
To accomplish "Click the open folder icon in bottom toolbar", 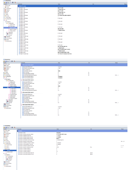I will click(4, 127).
